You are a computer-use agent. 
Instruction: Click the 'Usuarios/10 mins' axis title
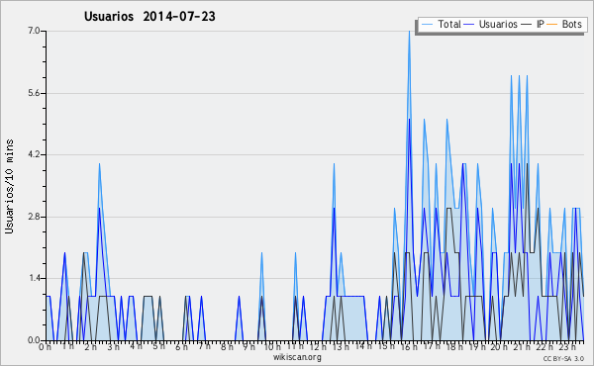pyautogui.click(x=9, y=186)
